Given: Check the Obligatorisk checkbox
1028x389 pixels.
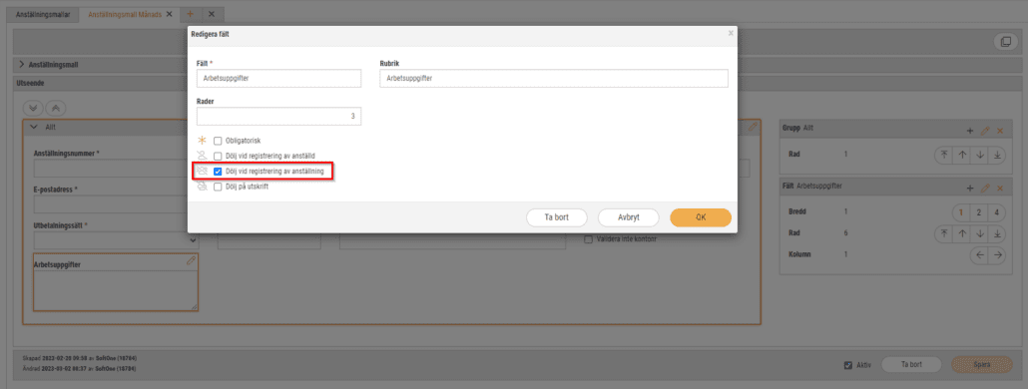Looking at the screenshot, I should point(219,141).
